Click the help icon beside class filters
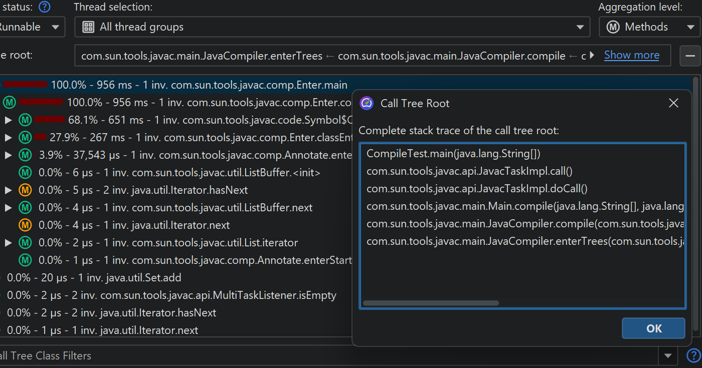702x368 pixels. [x=693, y=356]
